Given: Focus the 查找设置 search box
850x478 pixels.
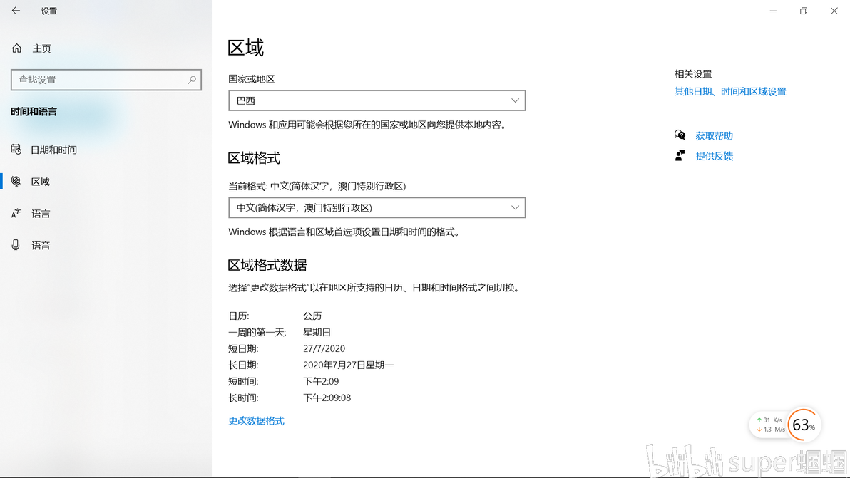Looking at the screenshot, I should [x=106, y=80].
